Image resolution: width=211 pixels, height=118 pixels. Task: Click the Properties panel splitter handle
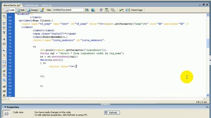click(105, 104)
